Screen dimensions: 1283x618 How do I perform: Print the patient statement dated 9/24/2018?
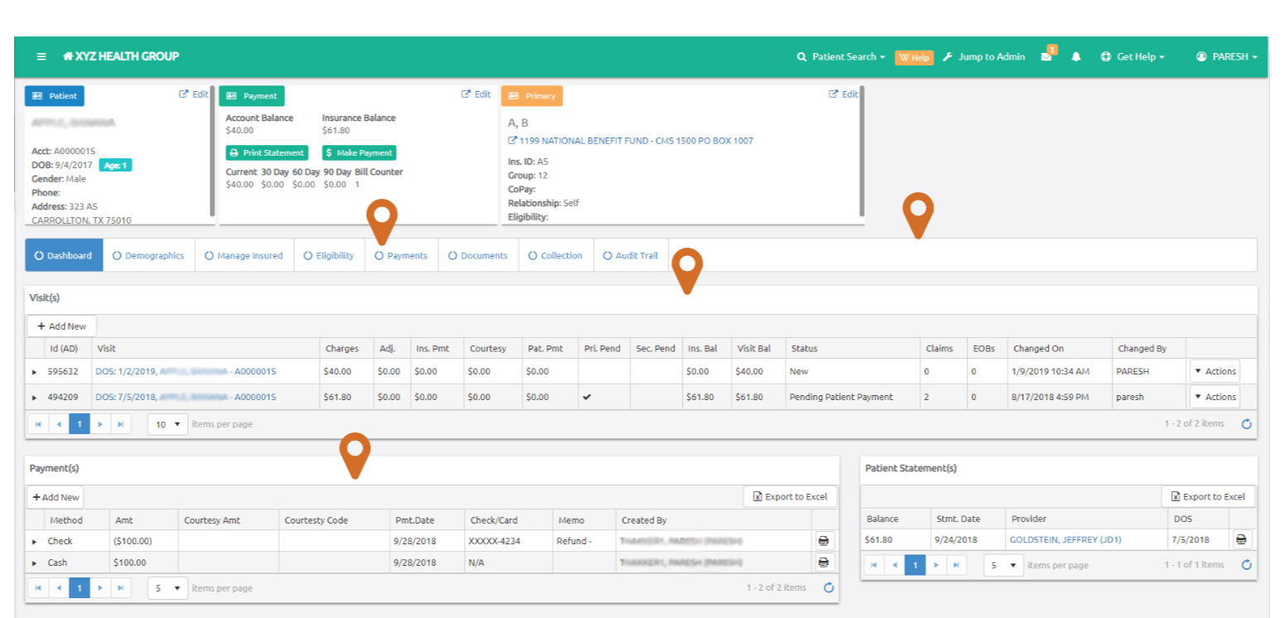pyautogui.click(x=1241, y=539)
